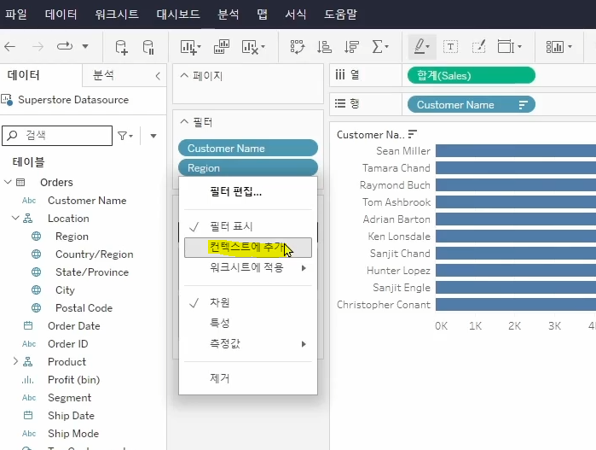Select the City field
Screen dimensions: 596x450
point(65,289)
